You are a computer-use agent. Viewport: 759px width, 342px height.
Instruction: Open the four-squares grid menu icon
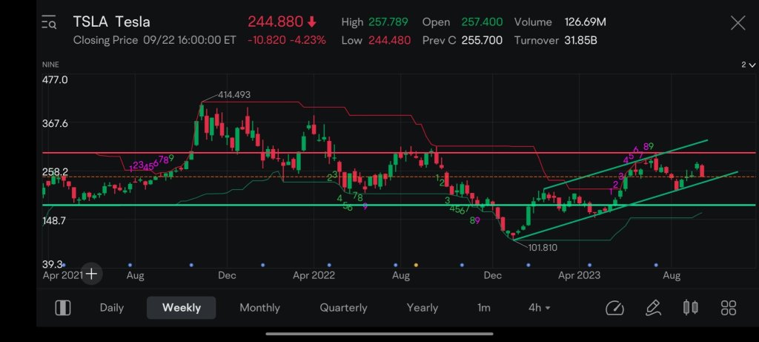[729, 308]
